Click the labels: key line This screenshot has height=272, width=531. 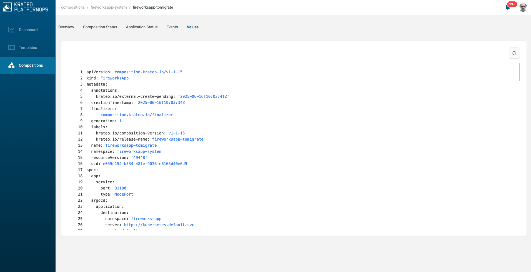click(x=99, y=127)
